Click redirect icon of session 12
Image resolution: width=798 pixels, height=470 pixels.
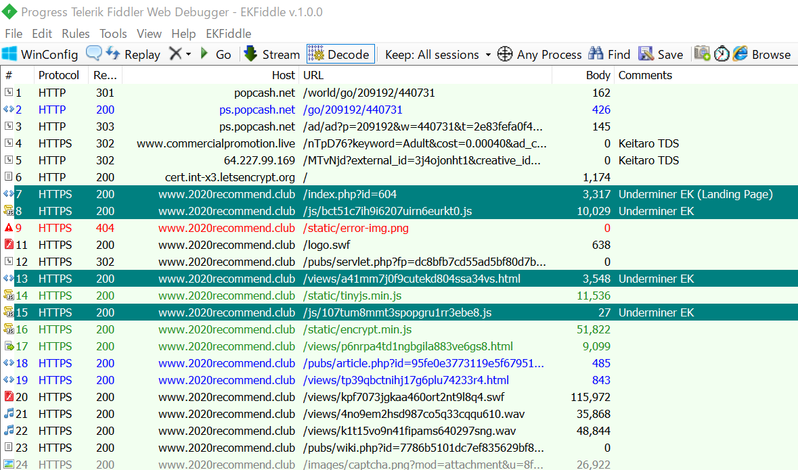(x=9, y=261)
